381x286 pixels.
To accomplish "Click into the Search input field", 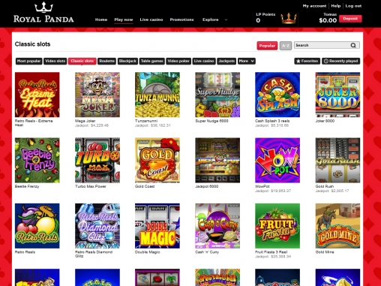I will pyautogui.click(x=322, y=45).
